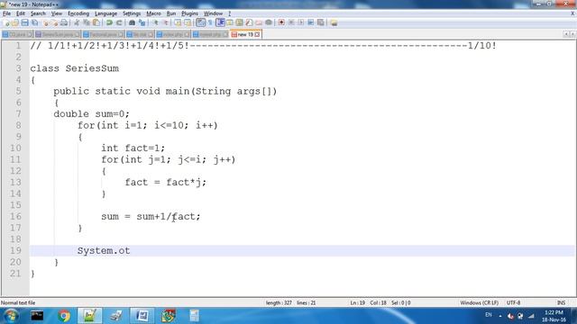Open the Run menu
The width and height of the screenshot is (577, 324).
171,13
